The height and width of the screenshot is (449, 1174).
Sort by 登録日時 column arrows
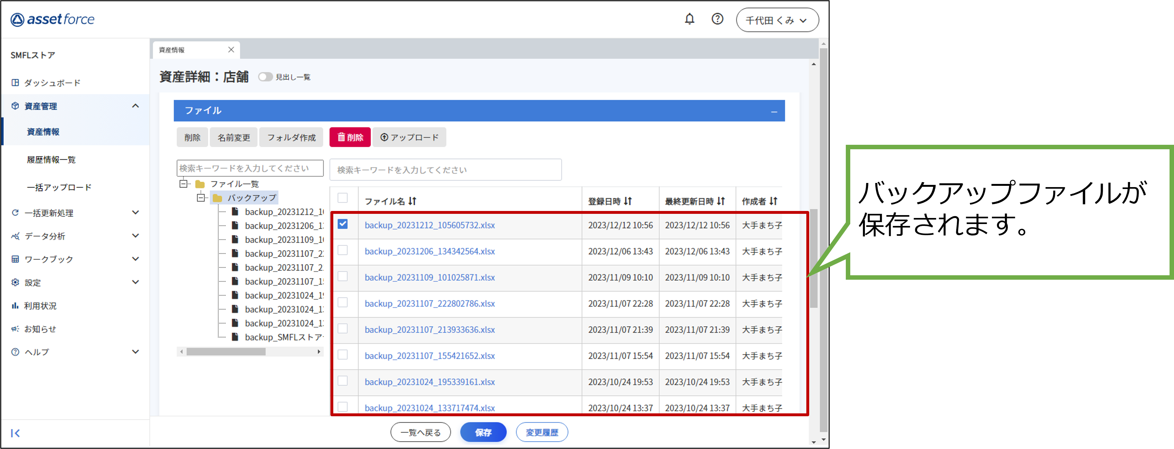pos(628,201)
